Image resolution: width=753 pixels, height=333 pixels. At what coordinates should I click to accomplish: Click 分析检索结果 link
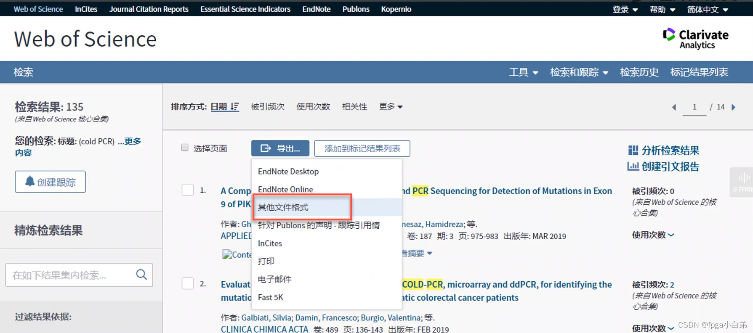coord(670,151)
